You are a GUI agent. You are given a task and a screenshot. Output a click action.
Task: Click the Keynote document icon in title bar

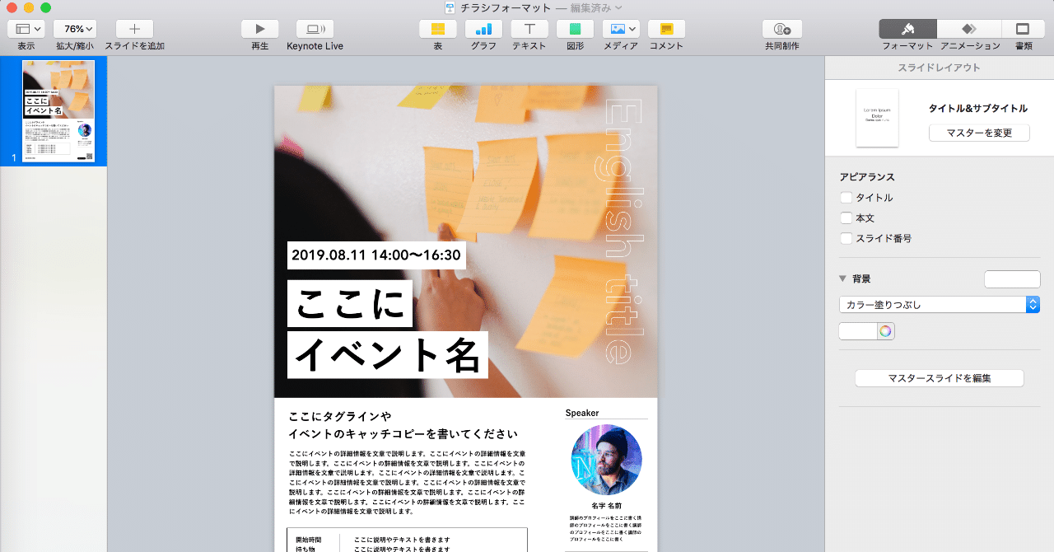[450, 7]
